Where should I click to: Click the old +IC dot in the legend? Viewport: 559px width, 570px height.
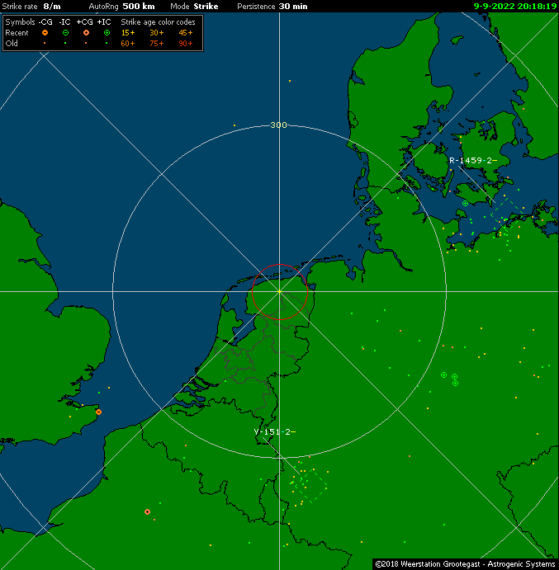107,43
